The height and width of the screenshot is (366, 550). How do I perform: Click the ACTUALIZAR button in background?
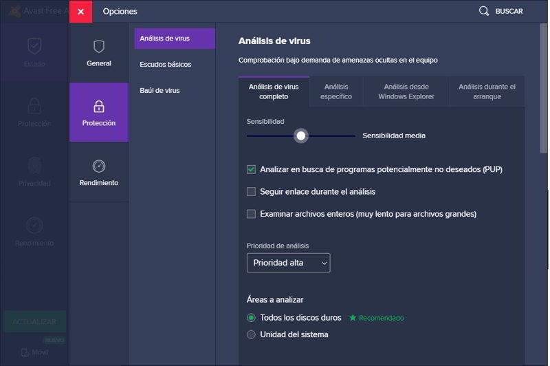pos(34,321)
